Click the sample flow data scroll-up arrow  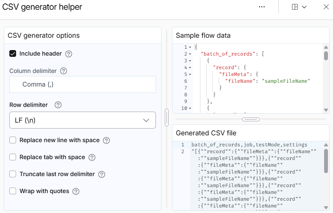[326, 47]
